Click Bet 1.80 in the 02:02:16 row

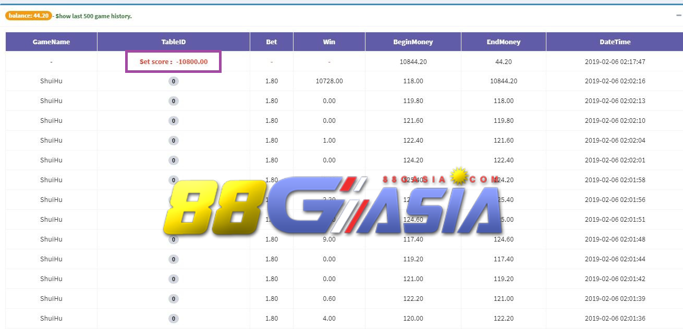272,81
